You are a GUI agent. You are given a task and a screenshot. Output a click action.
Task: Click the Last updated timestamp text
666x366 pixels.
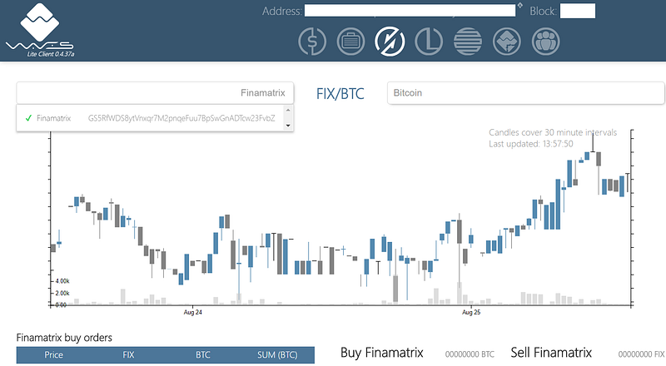click(x=531, y=144)
